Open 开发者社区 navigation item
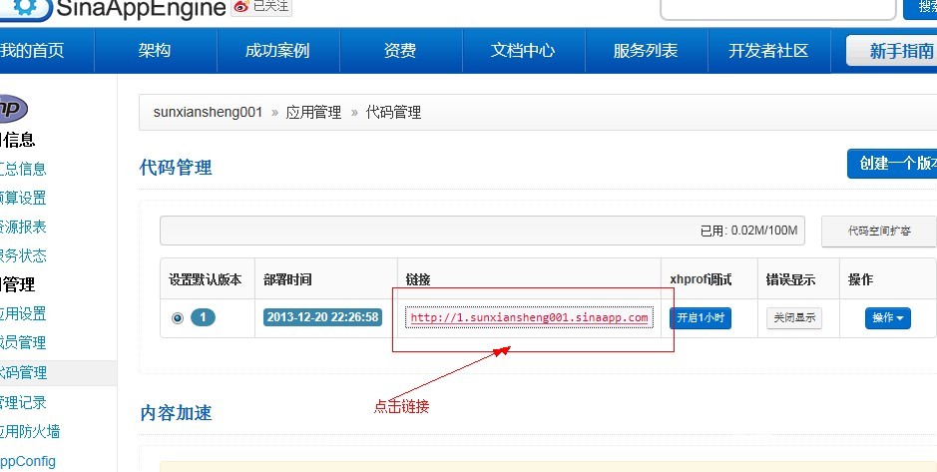Viewport: 937px width, 472px height. (768, 51)
